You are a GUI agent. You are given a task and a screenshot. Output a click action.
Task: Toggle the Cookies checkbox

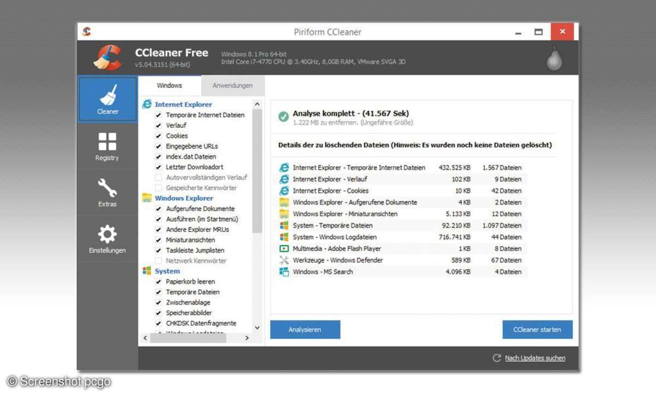click(x=159, y=136)
